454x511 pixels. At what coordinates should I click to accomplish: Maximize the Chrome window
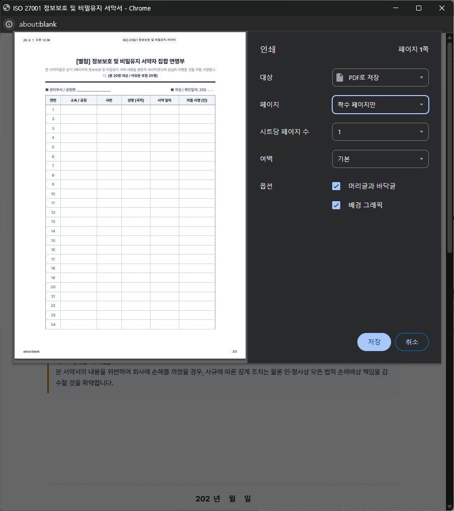pyautogui.click(x=419, y=8)
